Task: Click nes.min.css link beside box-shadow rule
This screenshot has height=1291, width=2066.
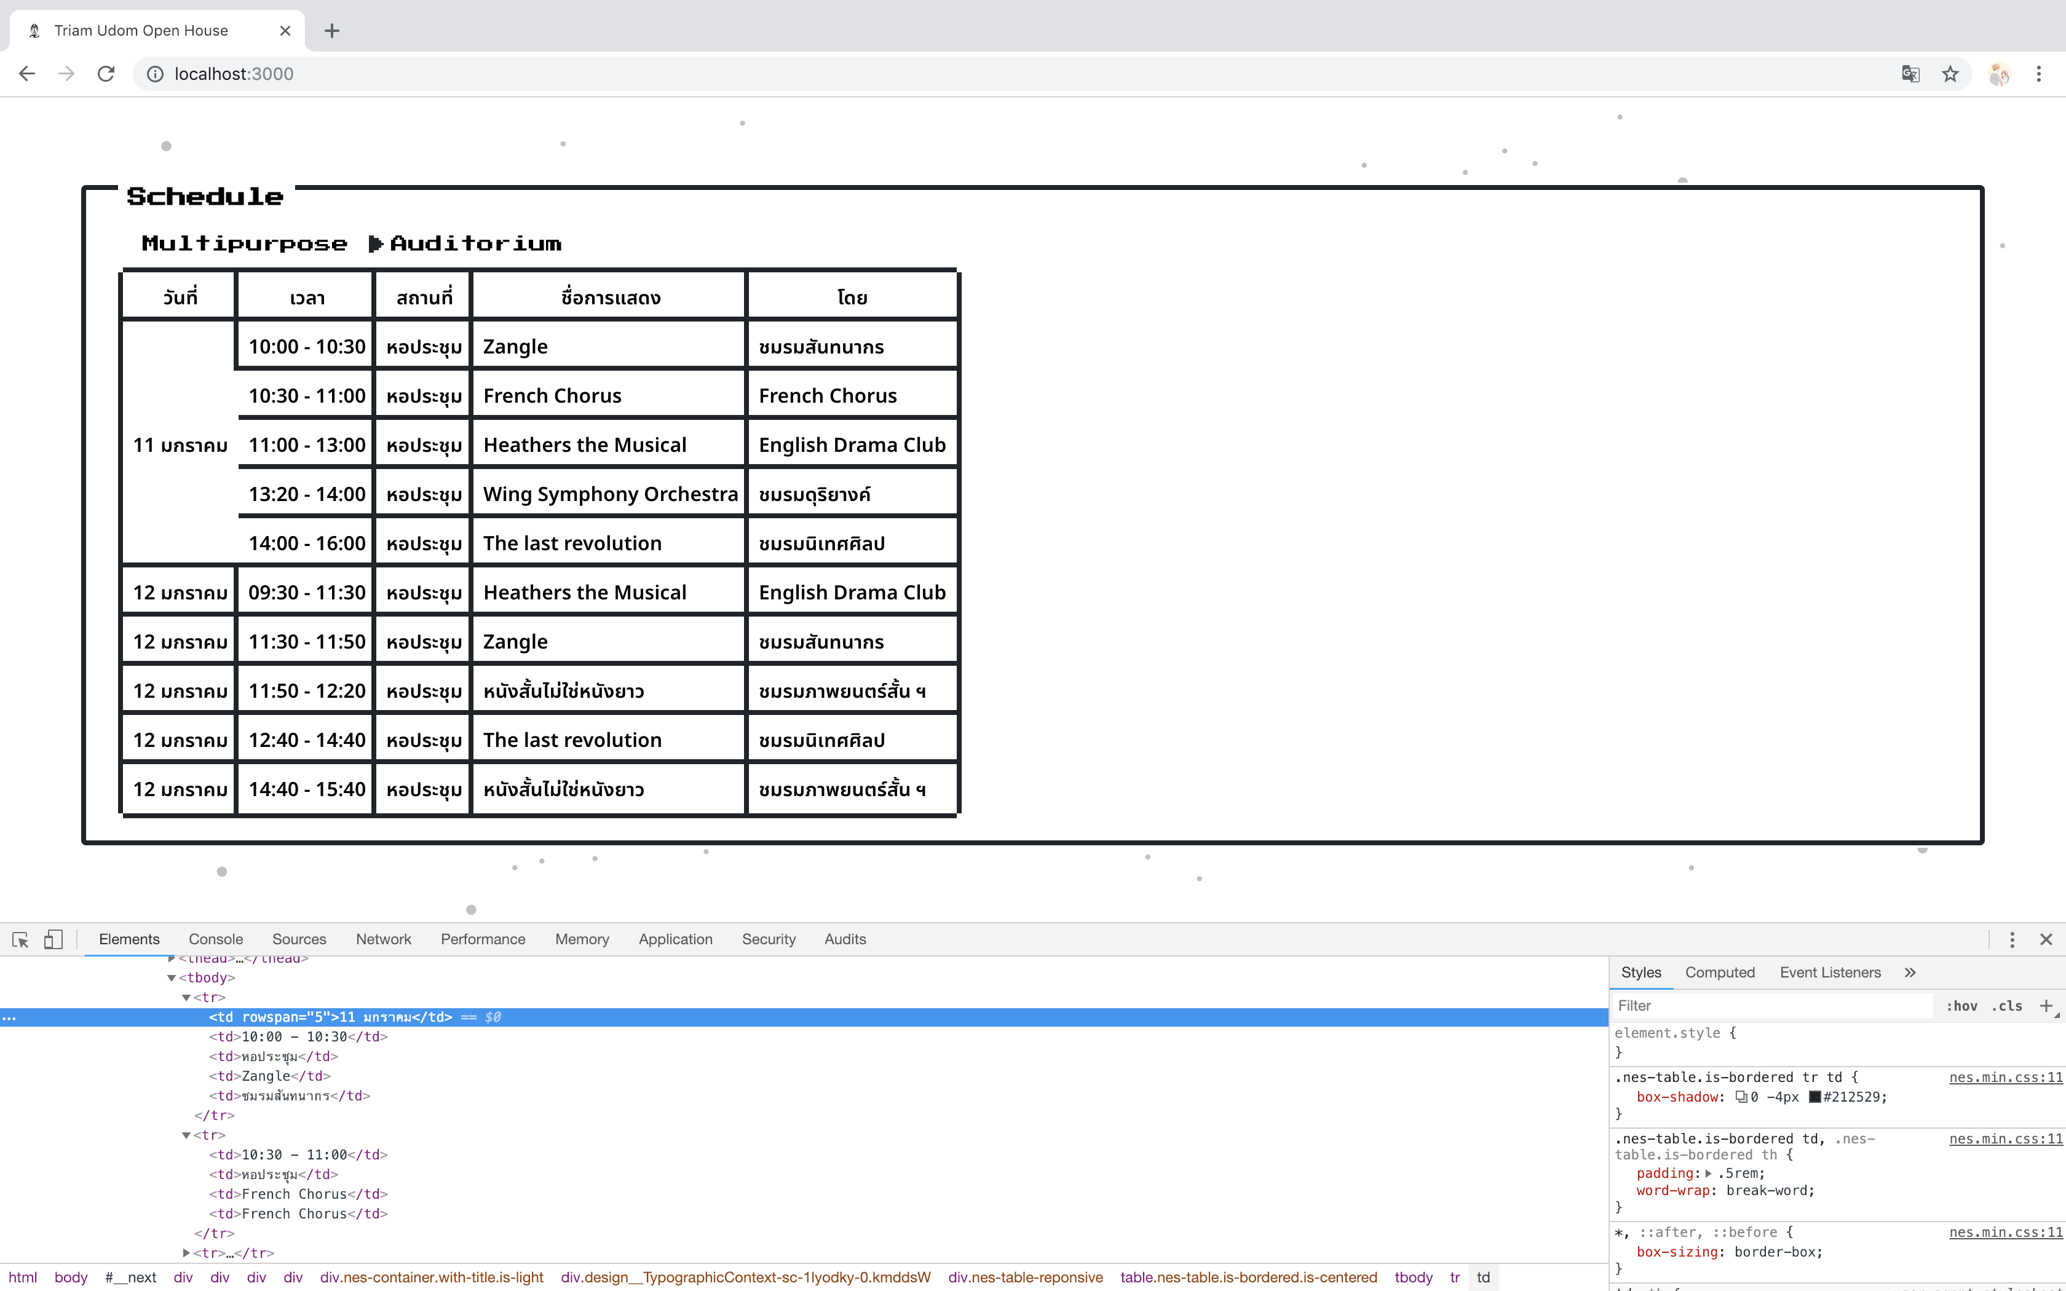Action: coord(2005,1078)
